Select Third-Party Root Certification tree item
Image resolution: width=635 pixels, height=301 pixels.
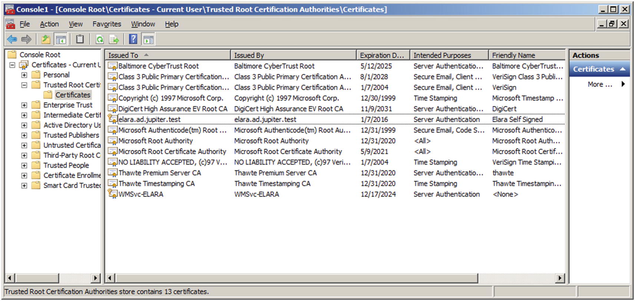(72, 155)
